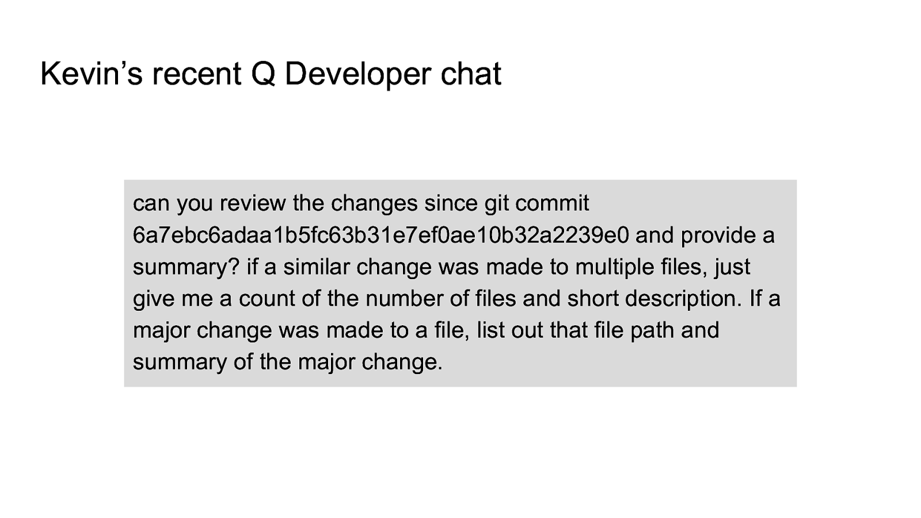Click the word "summary?" starting the third line
The height and width of the screenshot is (518, 921).
click(x=187, y=267)
